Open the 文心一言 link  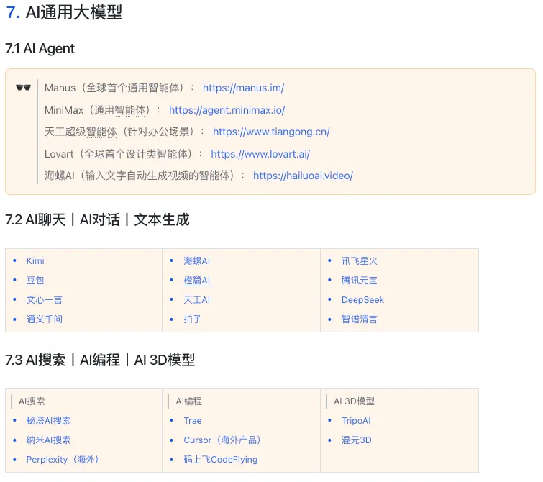click(x=45, y=300)
